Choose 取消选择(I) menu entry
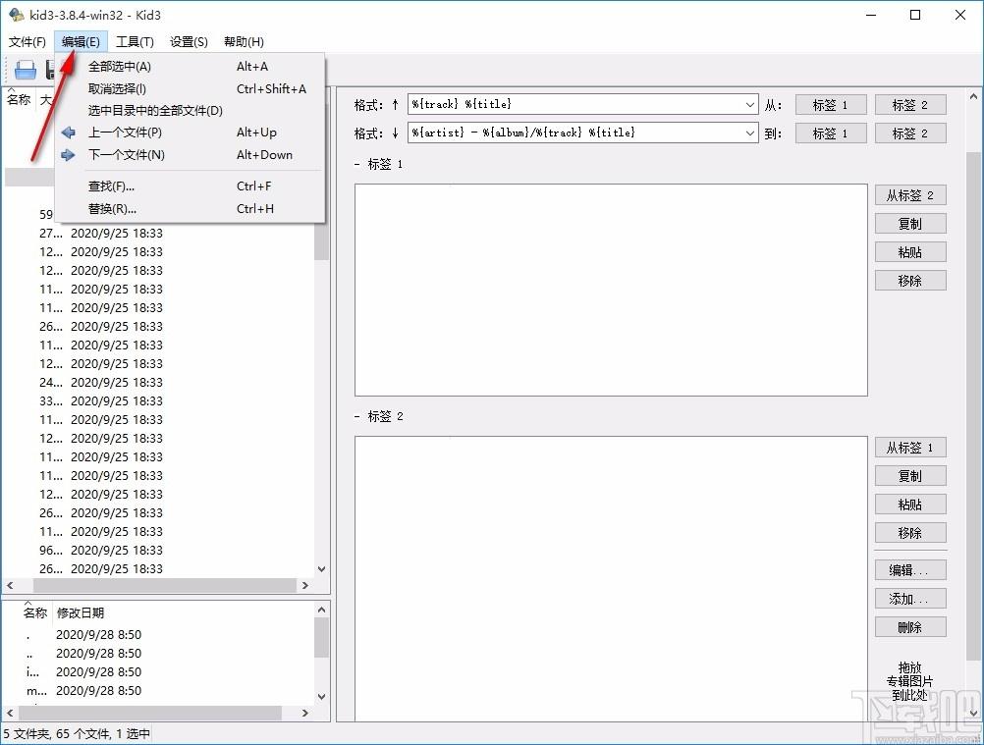Viewport: 984px width, 745px height. pyautogui.click(x=191, y=89)
